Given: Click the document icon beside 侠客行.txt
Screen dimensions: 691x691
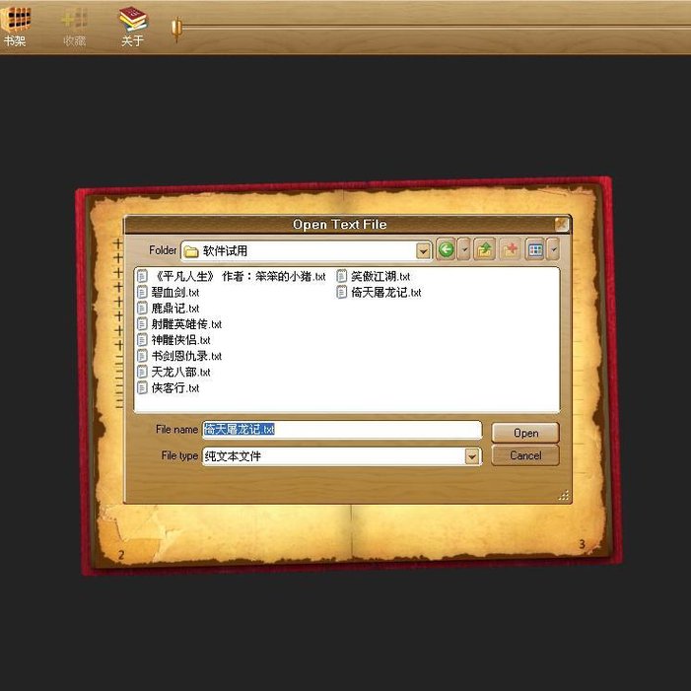Looking at the screenshot, I should pyautogui.click(x=142, y=387).
